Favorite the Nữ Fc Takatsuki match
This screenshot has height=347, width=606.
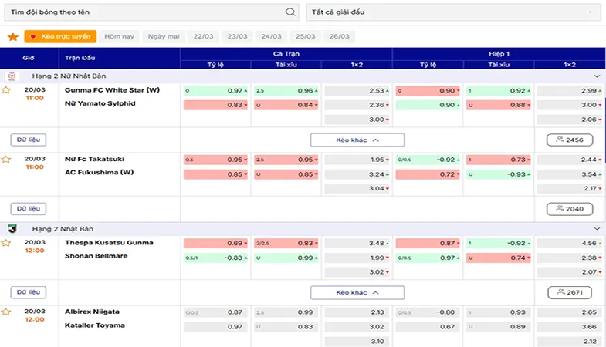6,159
